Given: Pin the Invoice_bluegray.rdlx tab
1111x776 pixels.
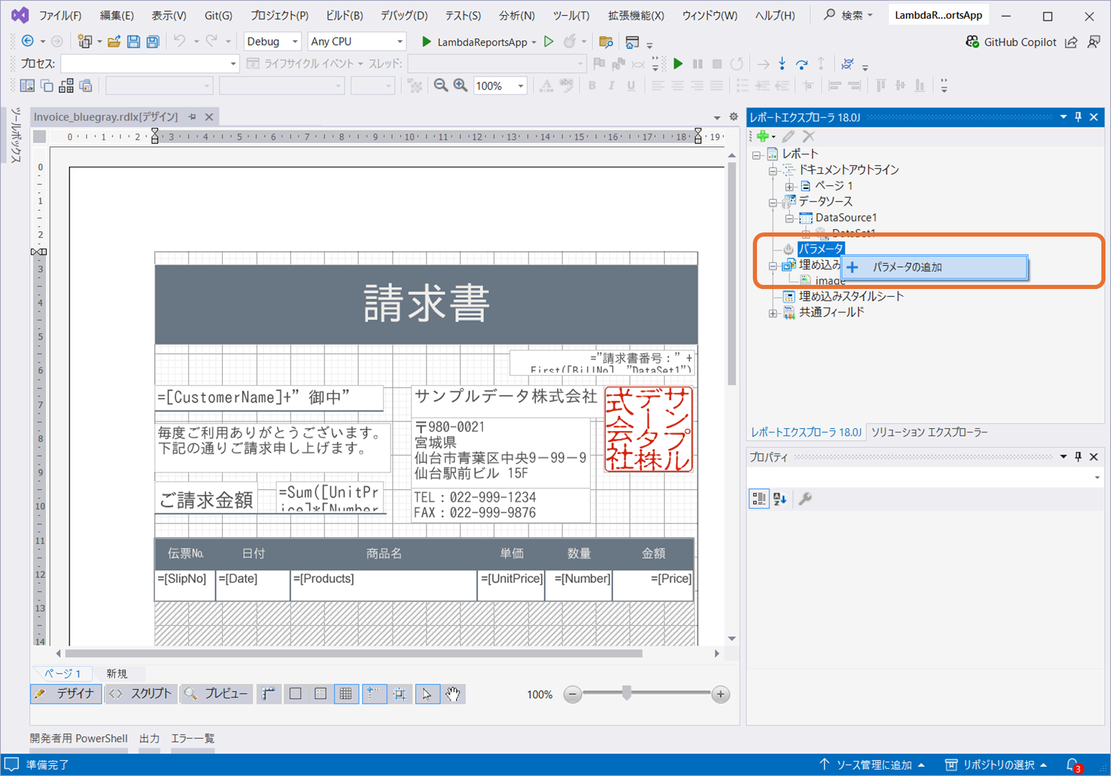Looking at the screenshot, I should [x=193, y=117].
